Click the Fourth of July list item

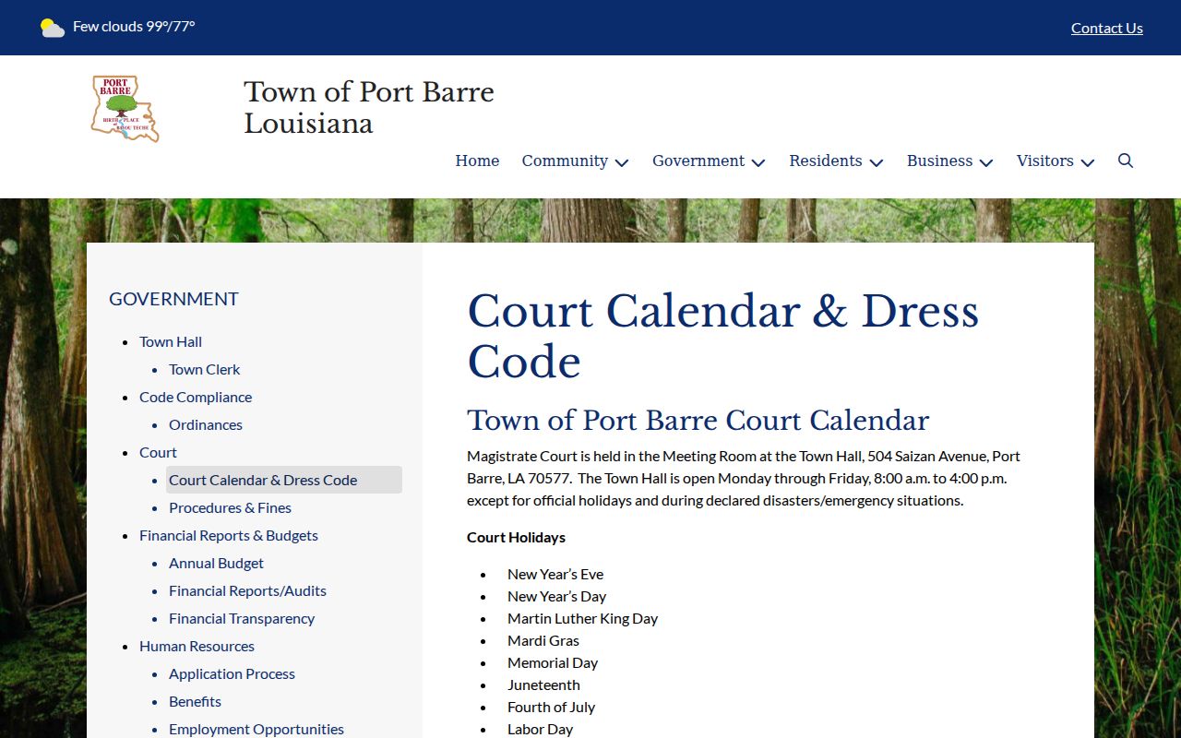(551, 707)
